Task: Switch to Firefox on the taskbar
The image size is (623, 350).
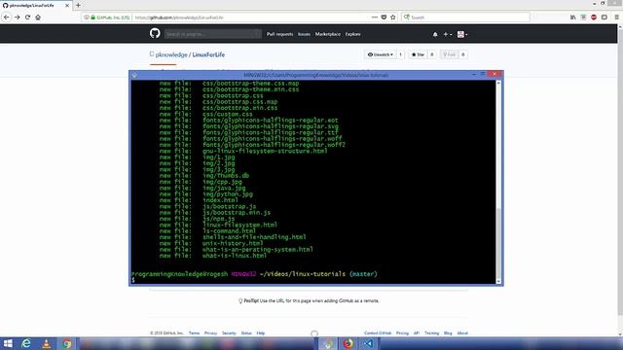Action: click(x=348, y=343)
